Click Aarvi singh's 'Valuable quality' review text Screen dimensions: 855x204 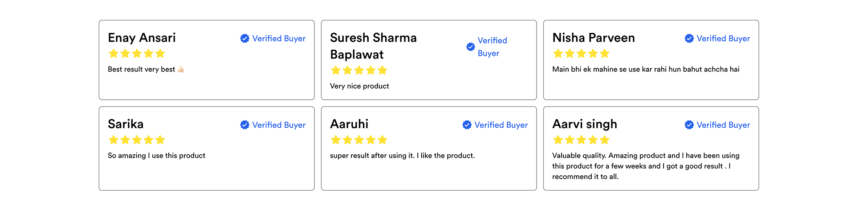645,166
